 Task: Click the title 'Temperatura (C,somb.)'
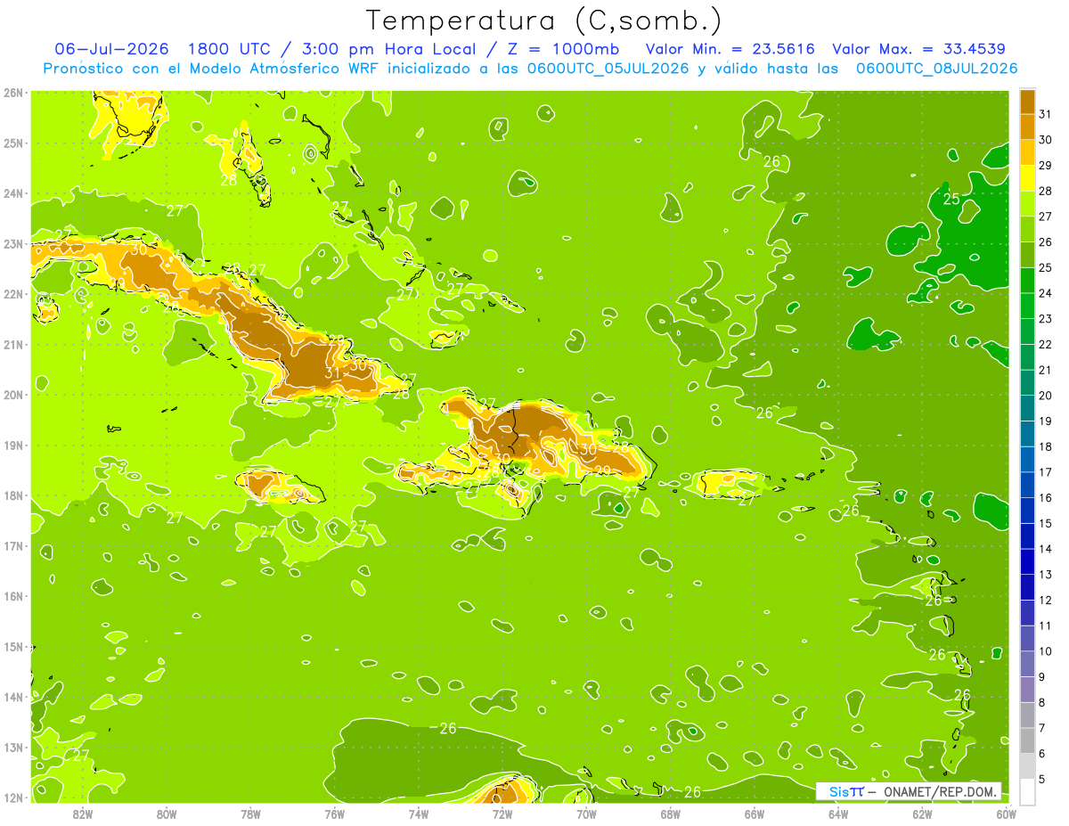544,20
